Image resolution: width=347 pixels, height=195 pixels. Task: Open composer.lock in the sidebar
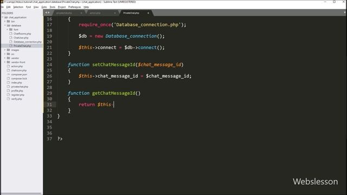coord(19,79)
